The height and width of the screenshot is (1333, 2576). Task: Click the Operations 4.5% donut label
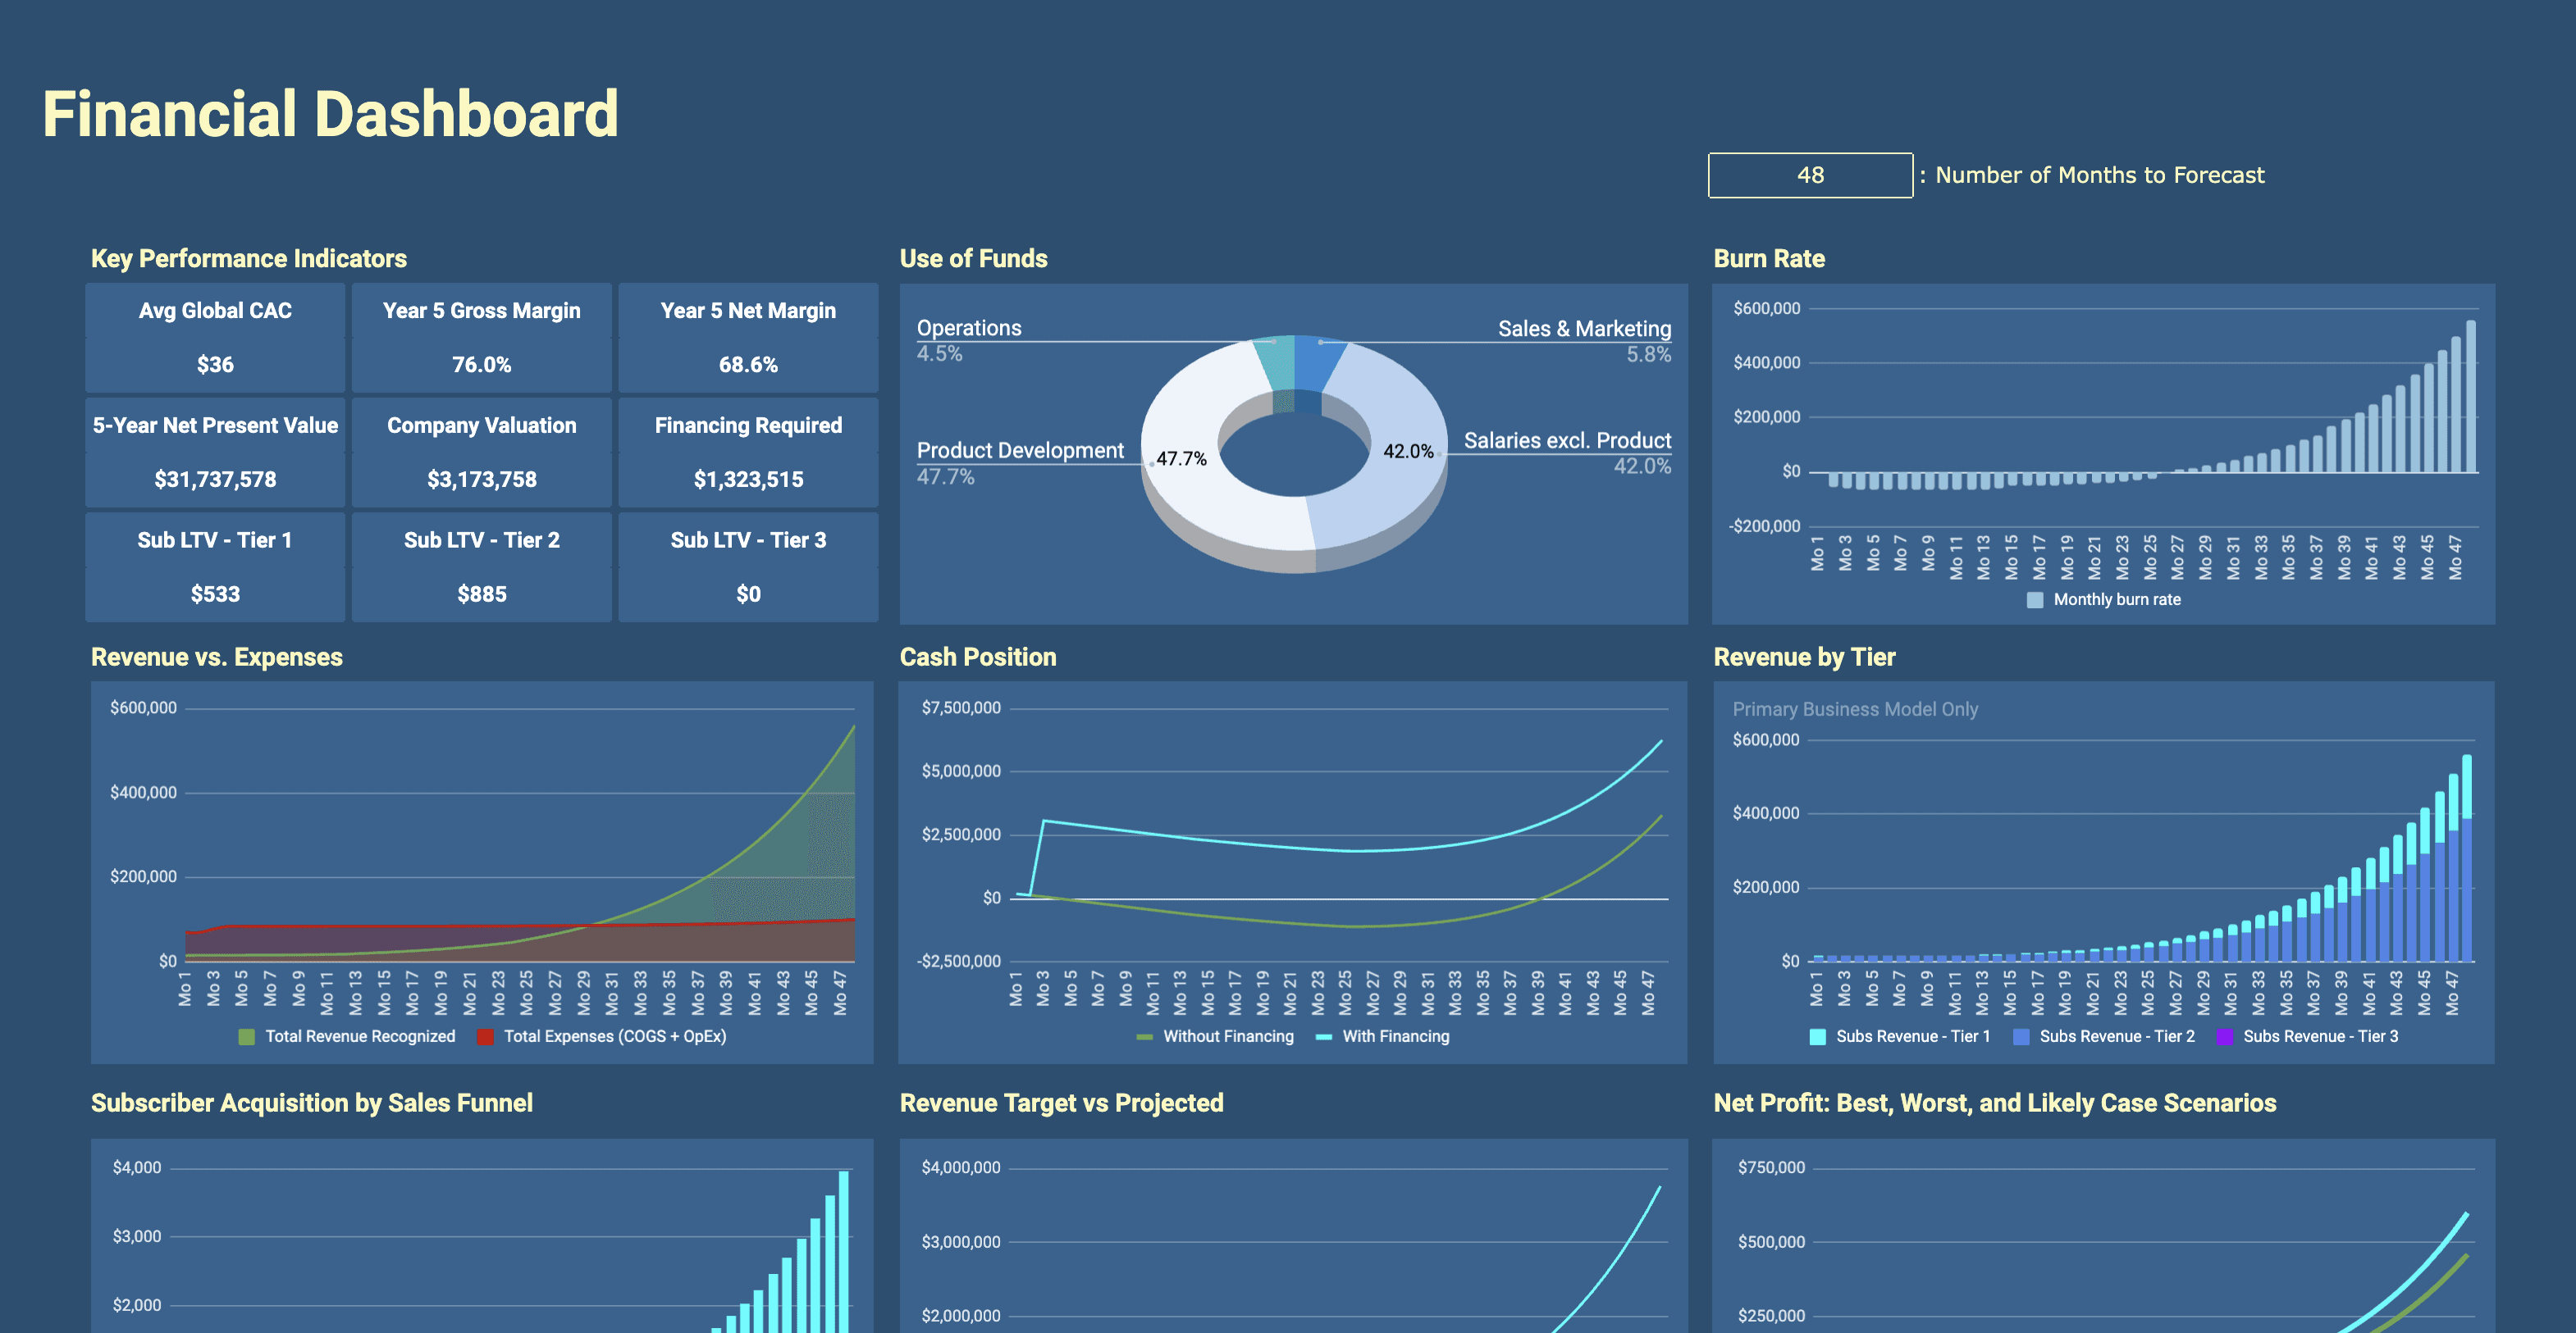click(969, 341)
